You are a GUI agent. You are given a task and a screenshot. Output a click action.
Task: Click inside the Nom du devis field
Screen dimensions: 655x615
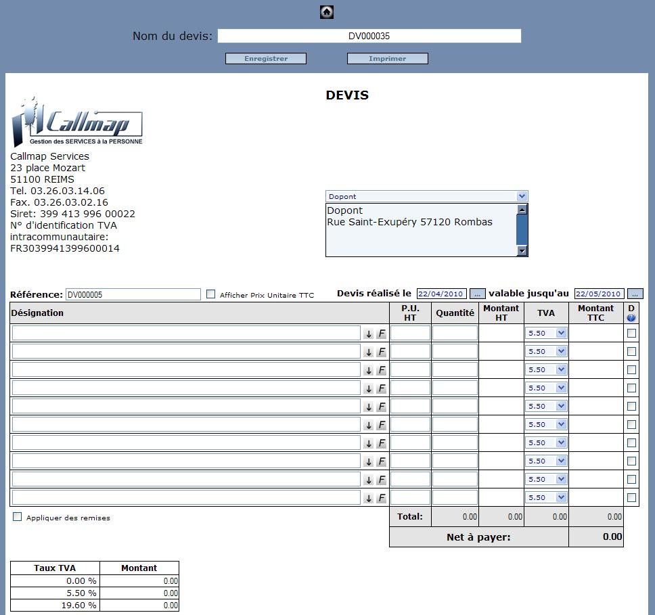click(369, 36)
